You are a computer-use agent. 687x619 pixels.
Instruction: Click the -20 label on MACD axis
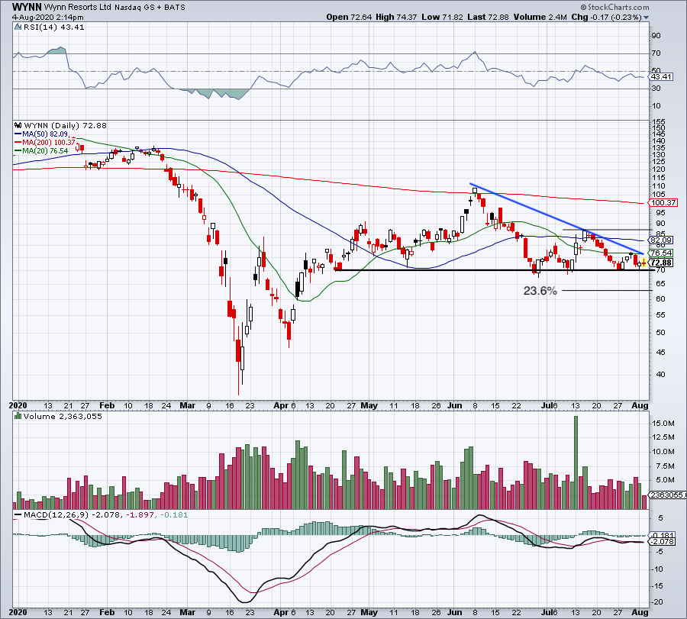(x=657, y=602)
